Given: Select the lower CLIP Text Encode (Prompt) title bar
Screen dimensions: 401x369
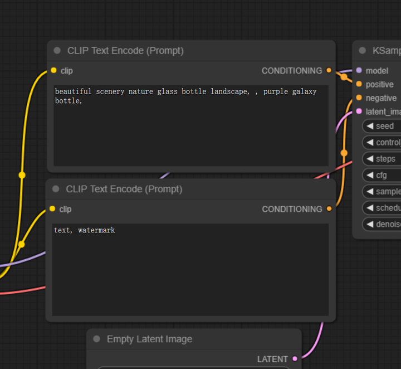Looking at the screenshot, I should [x=190, y=189].
